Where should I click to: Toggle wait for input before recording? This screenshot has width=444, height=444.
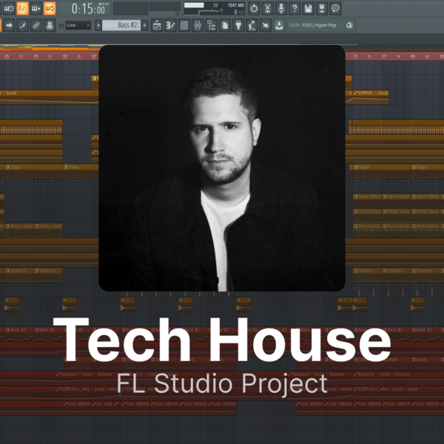[x=9, y=8]
